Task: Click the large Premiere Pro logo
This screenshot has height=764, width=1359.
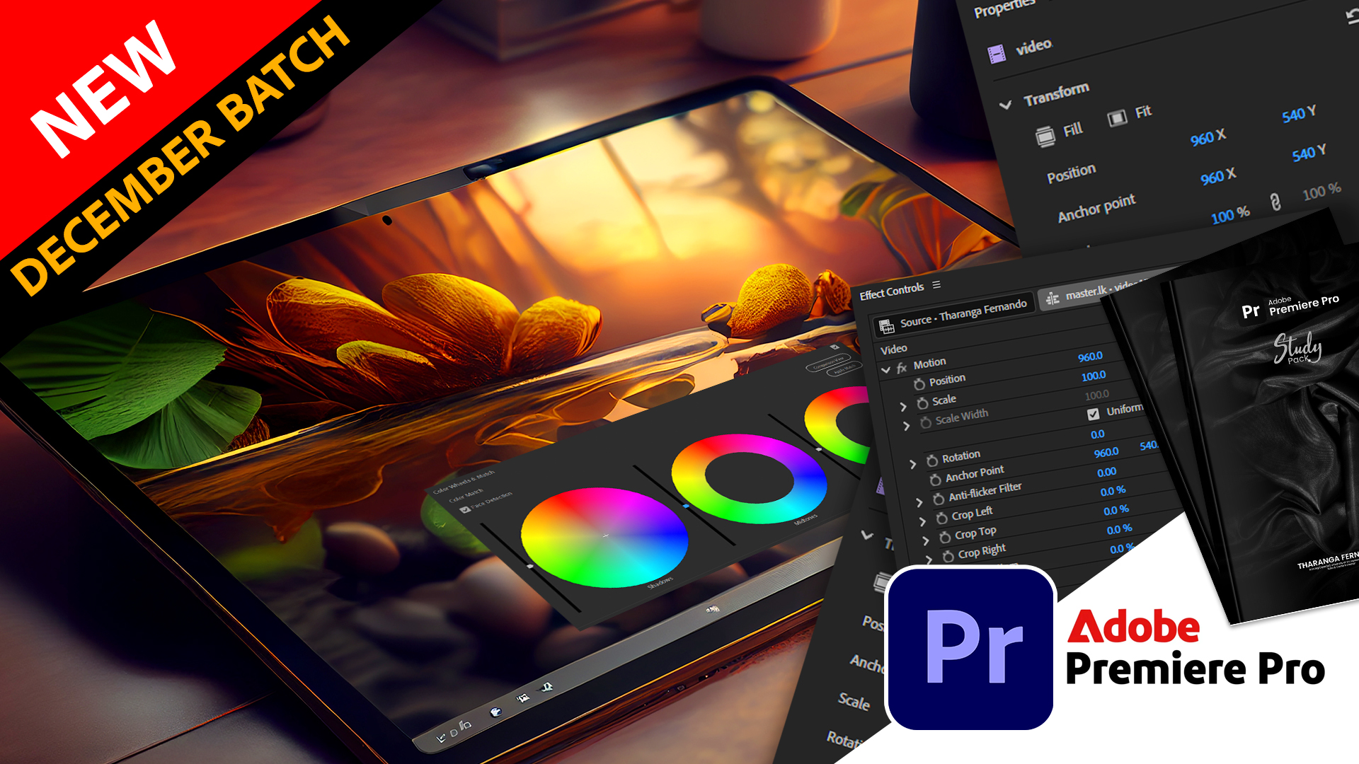Action: 970,648
